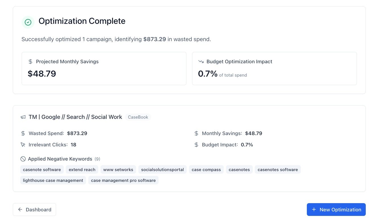
Task: Select the "case compass" keyword tag
Action: tap(206, 170)
